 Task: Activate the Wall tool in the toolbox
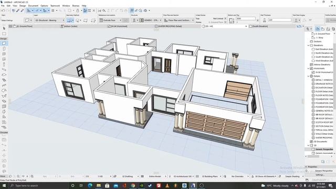tap(4, 43)
